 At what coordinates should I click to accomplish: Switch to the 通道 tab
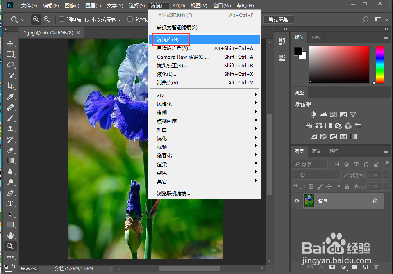pyautogui.click(x=316, y=151)
